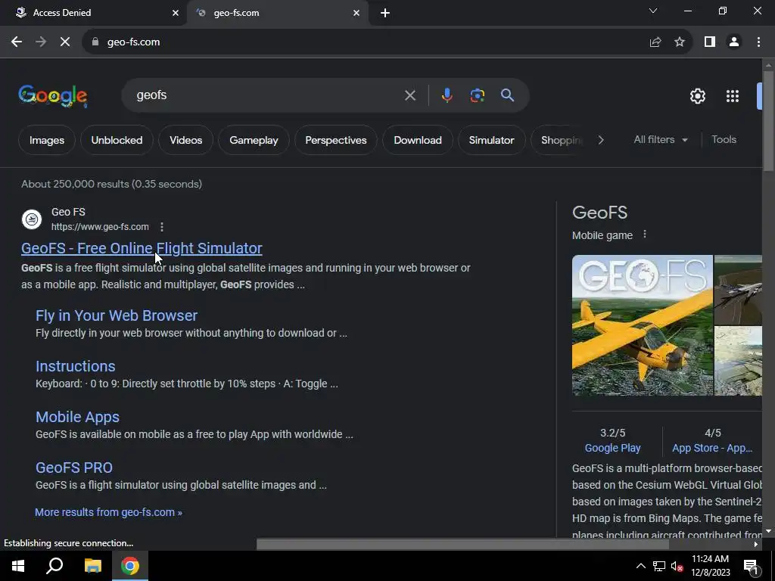Viewport: 775px width, 581px height.
Task: Open the App Store rating link
Action: [x=712, y=448]
